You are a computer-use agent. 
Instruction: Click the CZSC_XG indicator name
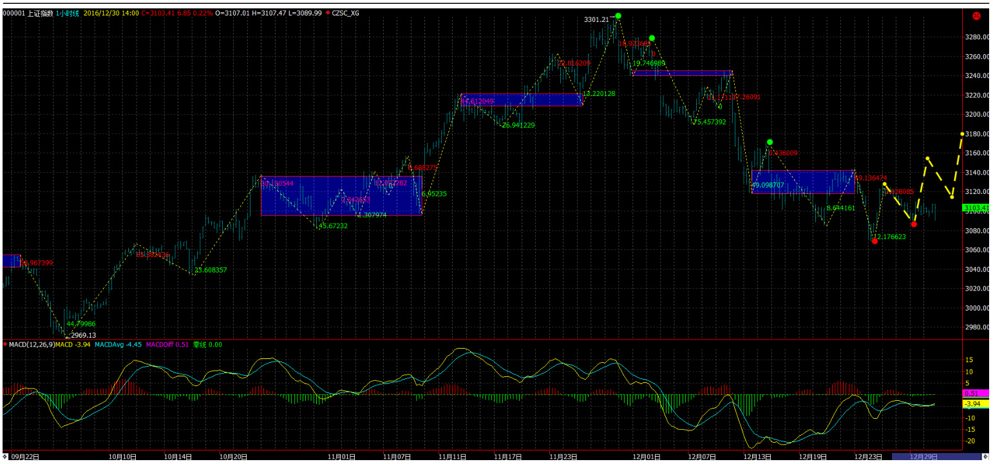coord(345,12)
